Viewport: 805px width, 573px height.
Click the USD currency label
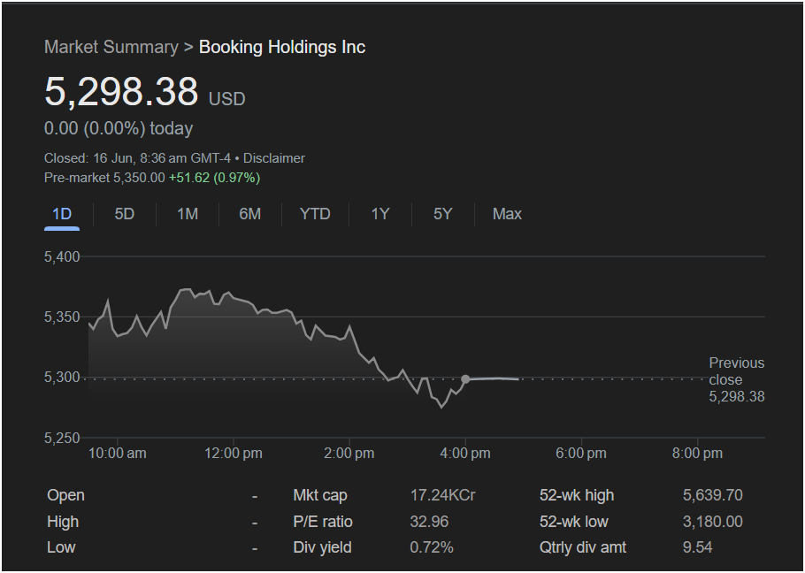(x=227, y=98)
